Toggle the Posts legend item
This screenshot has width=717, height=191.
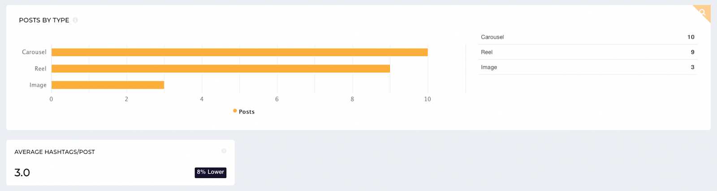(244, 111)
